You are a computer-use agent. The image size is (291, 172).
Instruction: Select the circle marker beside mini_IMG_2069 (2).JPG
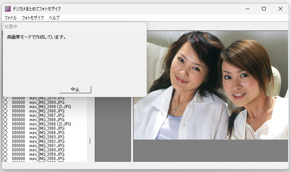click(5, 107)
